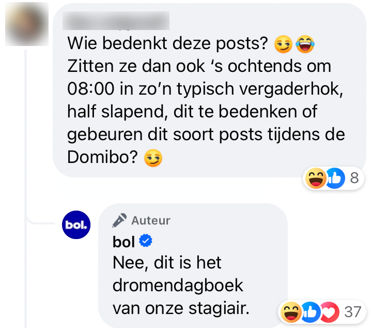
Task: Open the blurred commenter name link
Action: pos(116,21)
